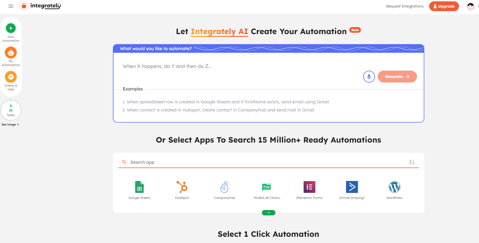The width and height of the screenshot is (479, 243).
Task: Click the red search magnifier icon
Action: tap(124, 162)
